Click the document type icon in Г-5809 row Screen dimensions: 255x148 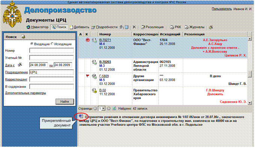click(94, 76)
